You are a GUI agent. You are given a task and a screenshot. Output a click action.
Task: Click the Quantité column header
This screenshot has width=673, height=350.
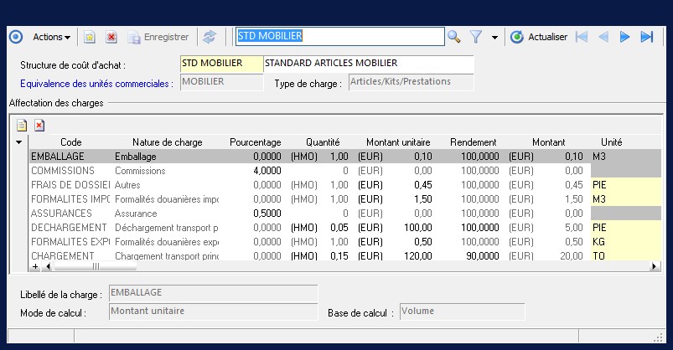tap(323, 142)
